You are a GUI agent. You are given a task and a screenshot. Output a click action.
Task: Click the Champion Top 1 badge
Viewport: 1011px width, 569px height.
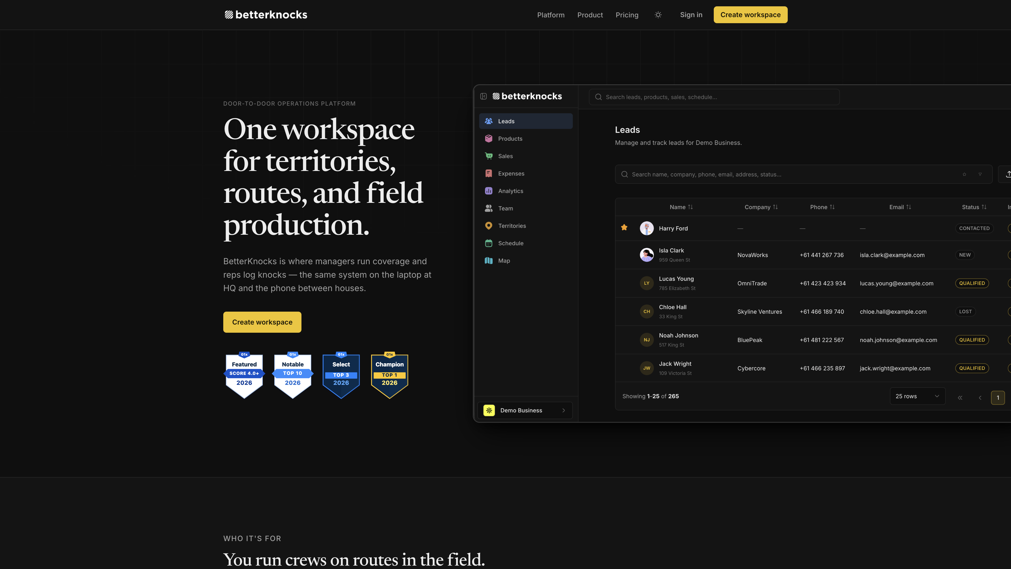[x=390, y=375]
